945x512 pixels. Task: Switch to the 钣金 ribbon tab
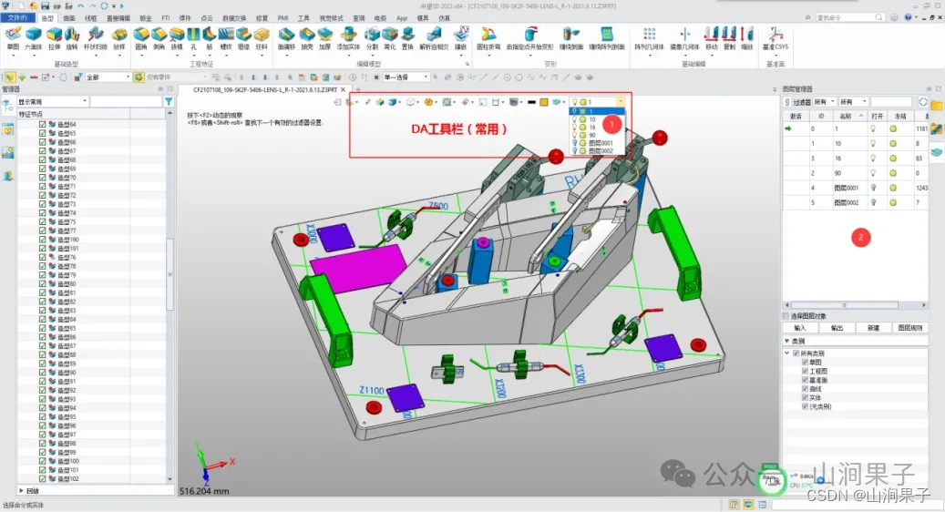145,18
